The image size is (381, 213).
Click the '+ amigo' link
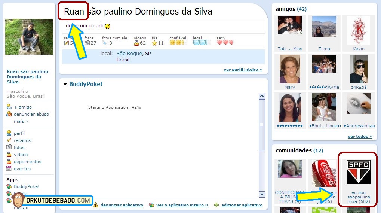(23, 107)
